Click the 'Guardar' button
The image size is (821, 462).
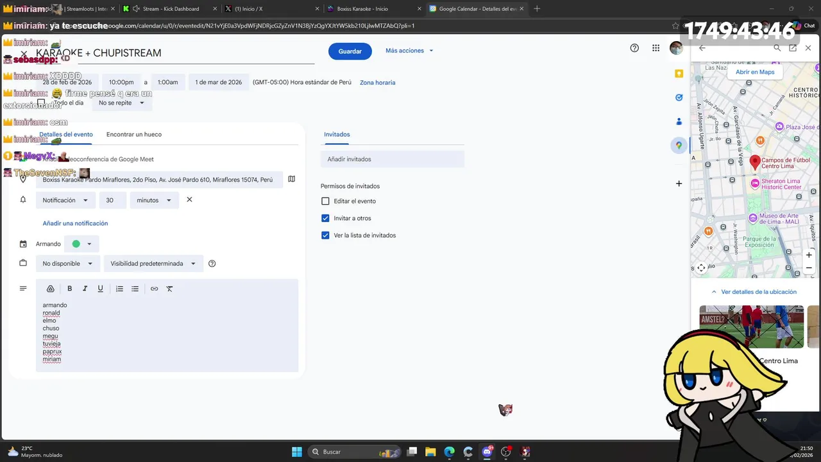pos(350,51)
